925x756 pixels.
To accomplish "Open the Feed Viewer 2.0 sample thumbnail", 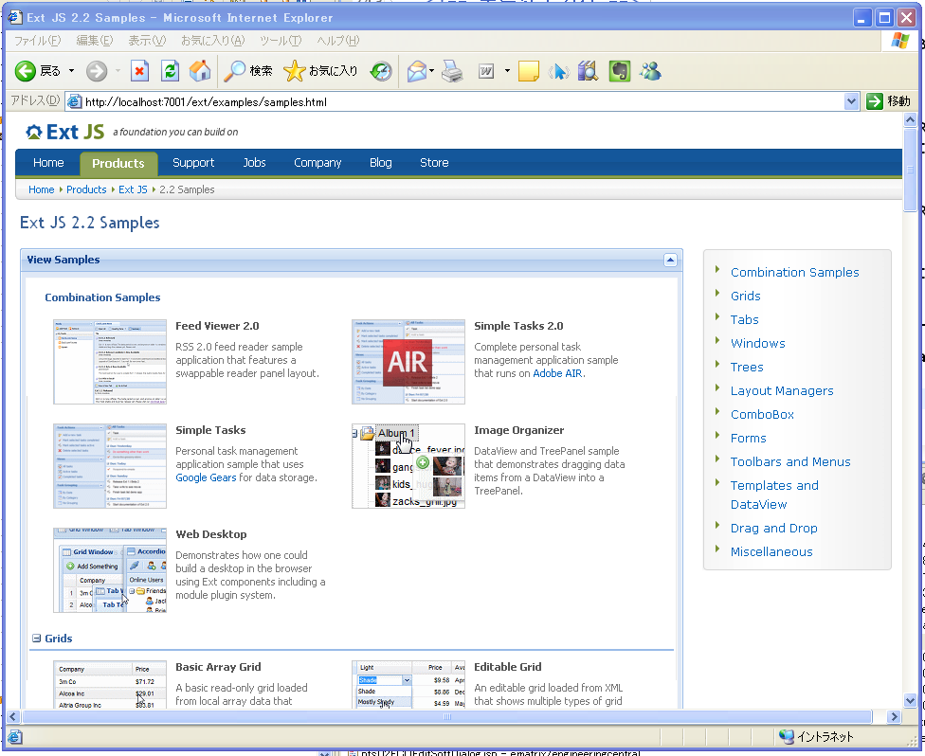I will click(x=110, y=362).
